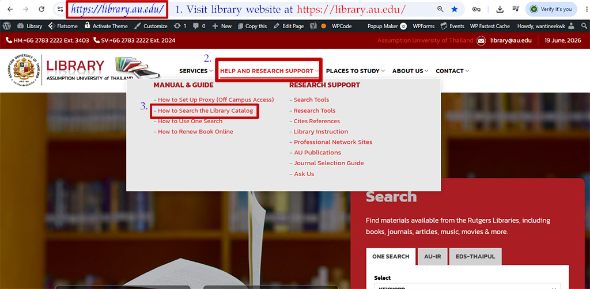590x289 pixels.
Task: Open the Search Tools link
Action: coord(311,100)
